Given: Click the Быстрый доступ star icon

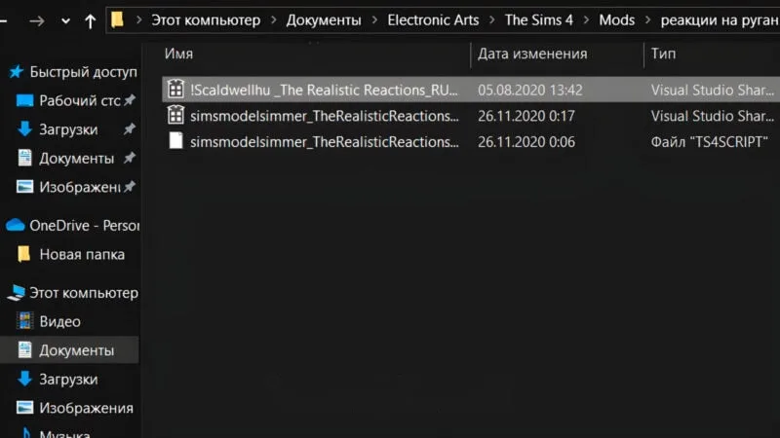Looking at the screenshot, I should tap(16, 71).
